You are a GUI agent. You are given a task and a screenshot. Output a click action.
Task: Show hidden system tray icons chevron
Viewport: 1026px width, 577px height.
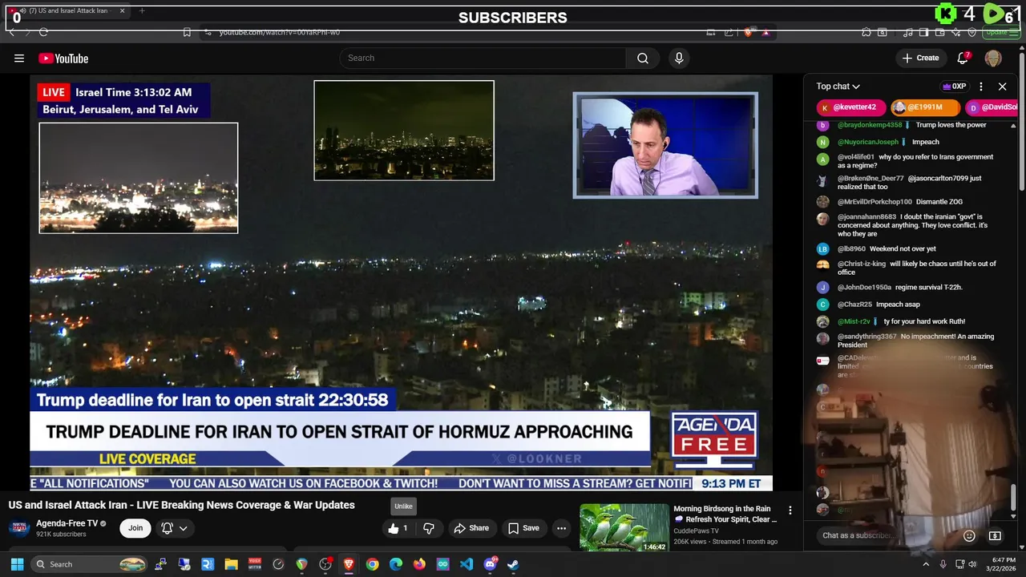(x=927, y=564)
